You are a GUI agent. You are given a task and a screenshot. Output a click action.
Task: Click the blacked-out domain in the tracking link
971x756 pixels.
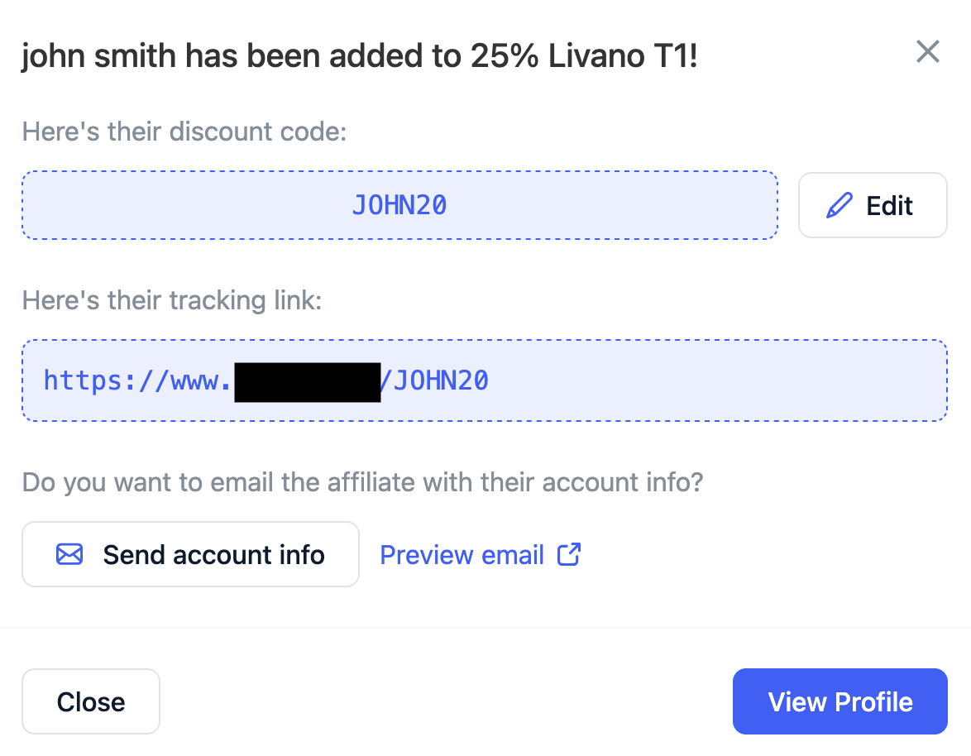307,381
